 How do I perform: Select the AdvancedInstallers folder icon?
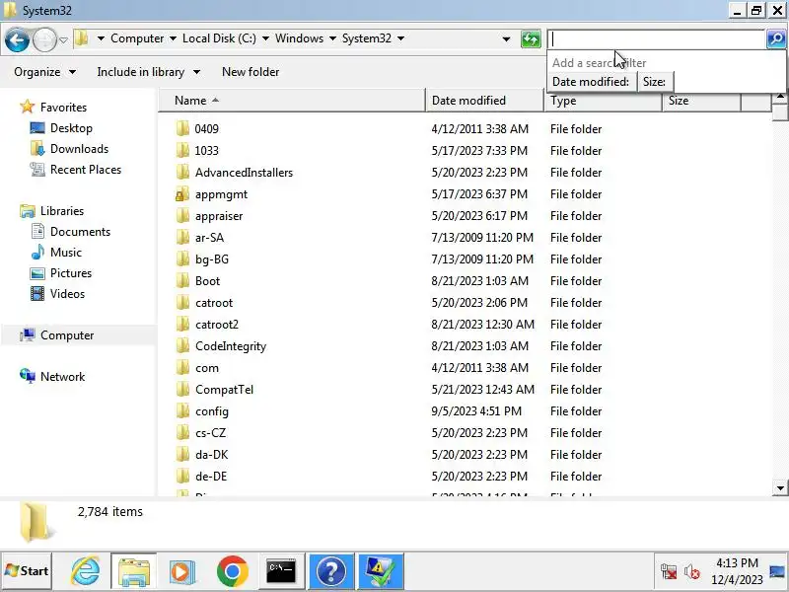(182, 172)
